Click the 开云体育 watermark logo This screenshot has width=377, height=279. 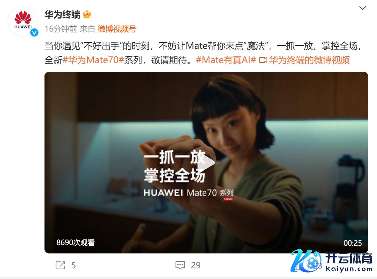[332, 261]
